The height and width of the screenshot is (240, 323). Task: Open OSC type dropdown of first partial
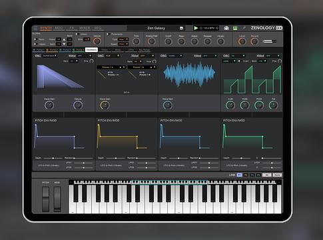(49, 56)
